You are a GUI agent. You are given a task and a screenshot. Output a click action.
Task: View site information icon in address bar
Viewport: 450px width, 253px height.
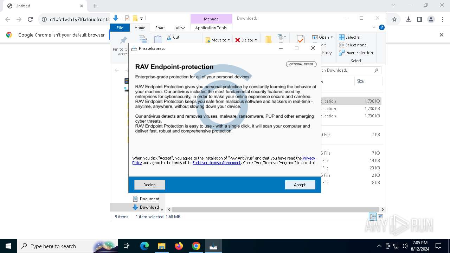coord(44,20)
